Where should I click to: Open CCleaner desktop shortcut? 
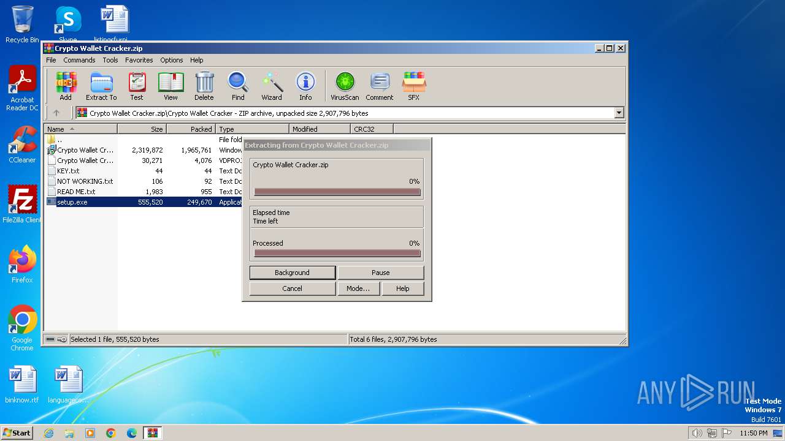pyautogui.click(x=22, y=145)
